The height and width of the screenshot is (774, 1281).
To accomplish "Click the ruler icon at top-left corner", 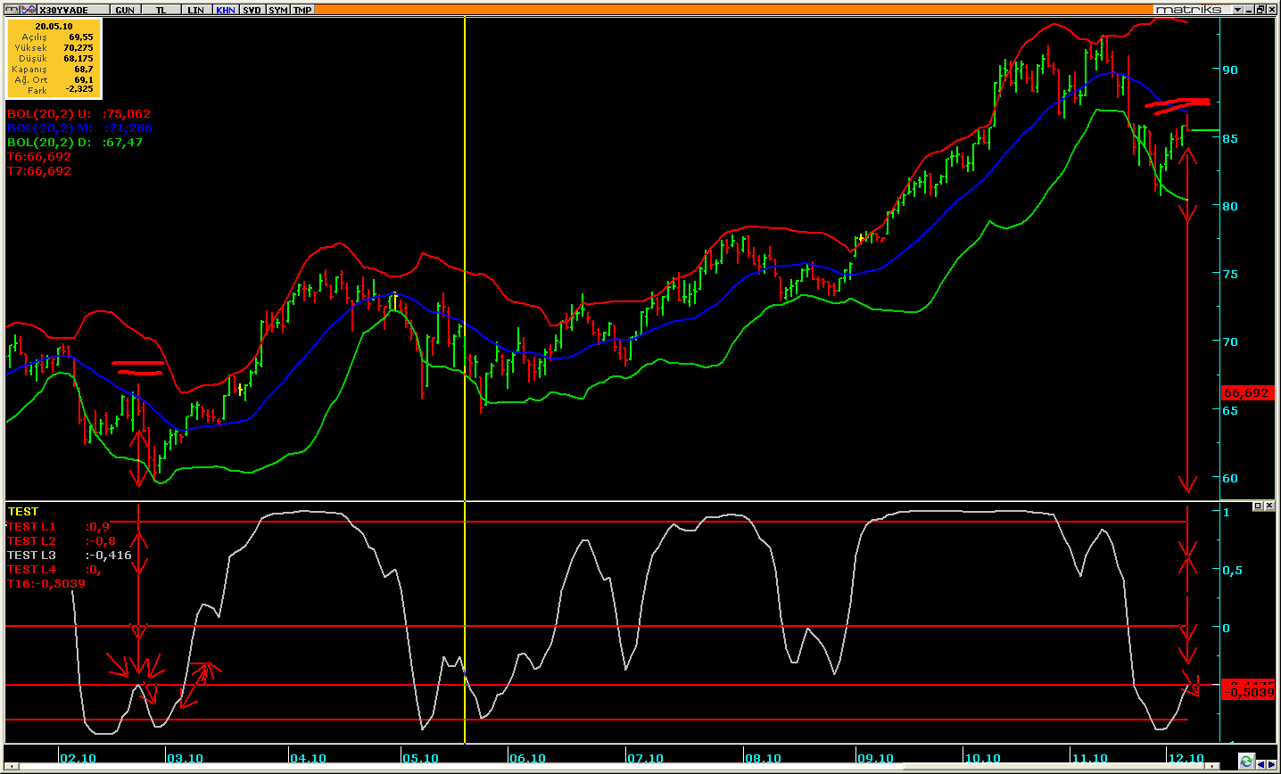I will 11,9.
